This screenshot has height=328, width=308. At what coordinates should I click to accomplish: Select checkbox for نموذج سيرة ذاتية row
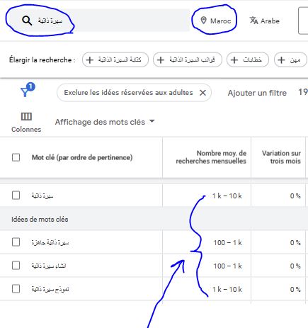click(x=16, y=289)
